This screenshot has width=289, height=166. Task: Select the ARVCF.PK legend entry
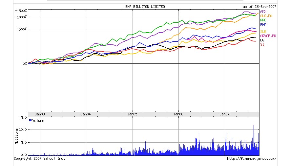(x=268, y=36)
